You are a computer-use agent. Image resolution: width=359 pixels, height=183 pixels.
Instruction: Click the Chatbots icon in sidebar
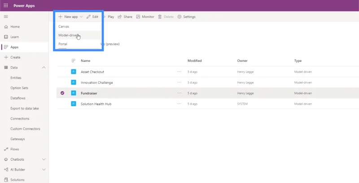coord(6,159)
